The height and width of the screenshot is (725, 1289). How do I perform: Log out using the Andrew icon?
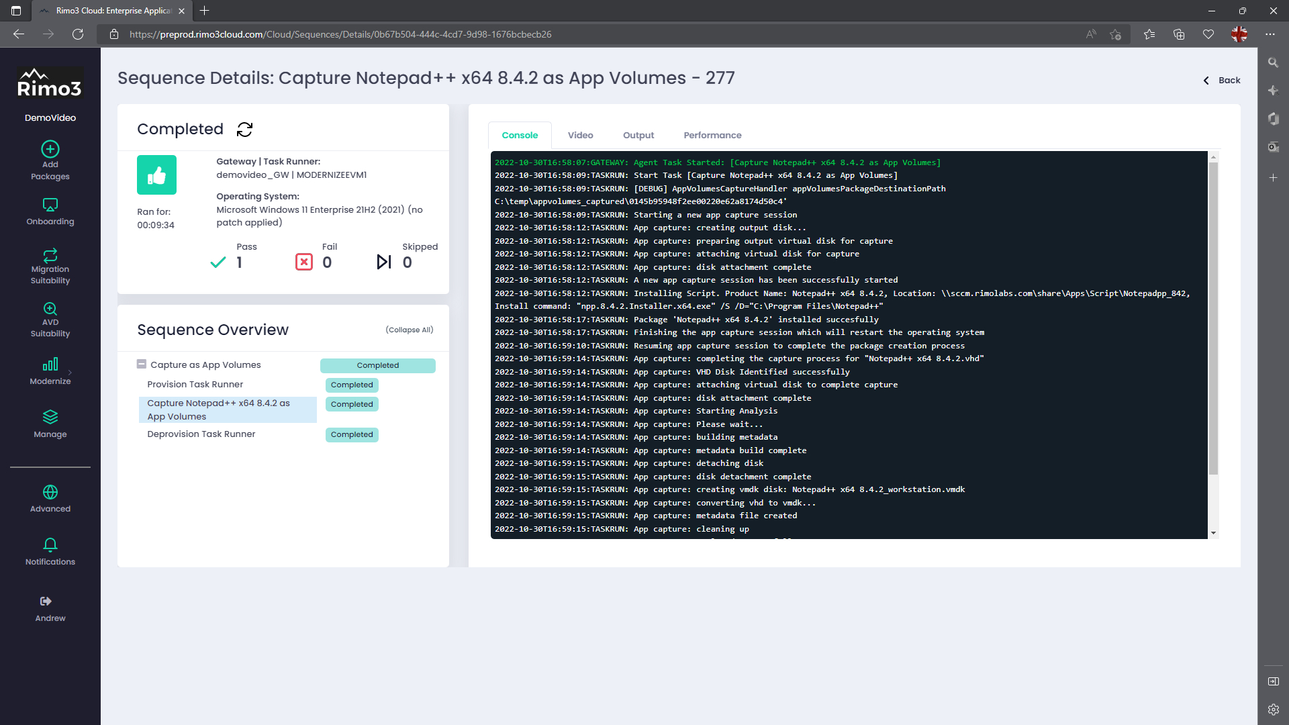(x=46, y=601)
